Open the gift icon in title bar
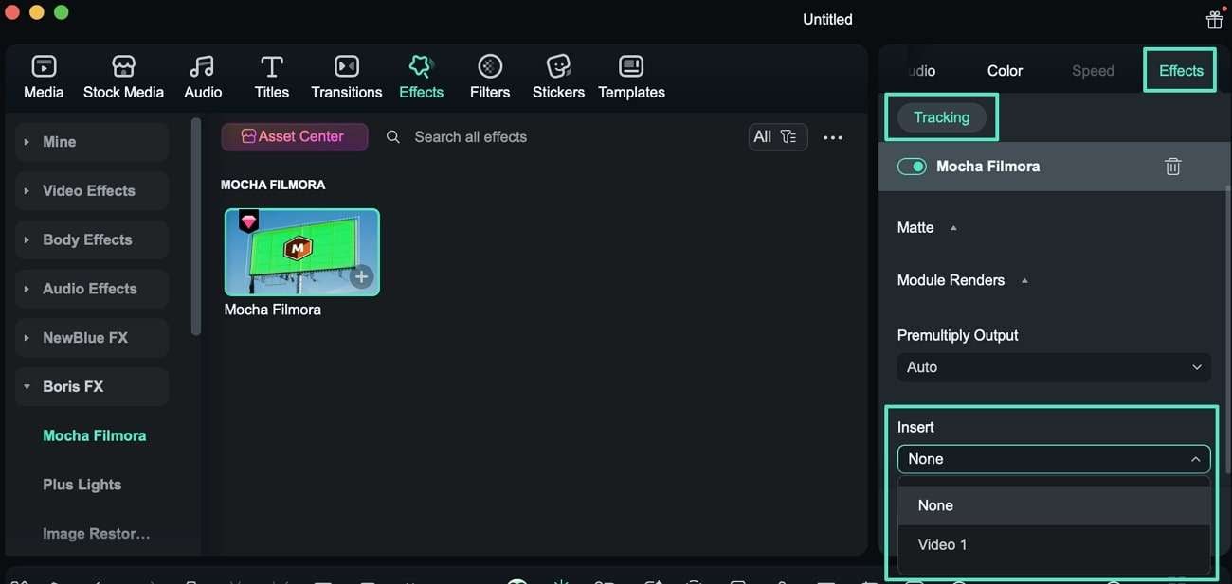The image size is (1232, 584). tap(1214, 19)
